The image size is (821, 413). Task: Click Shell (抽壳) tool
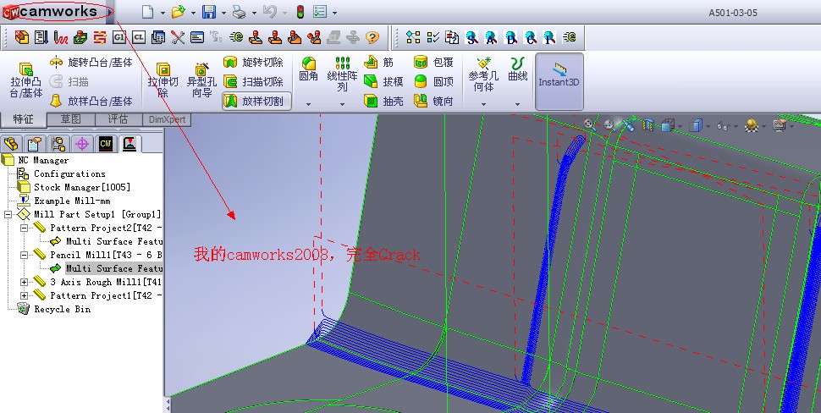(383, 101)
